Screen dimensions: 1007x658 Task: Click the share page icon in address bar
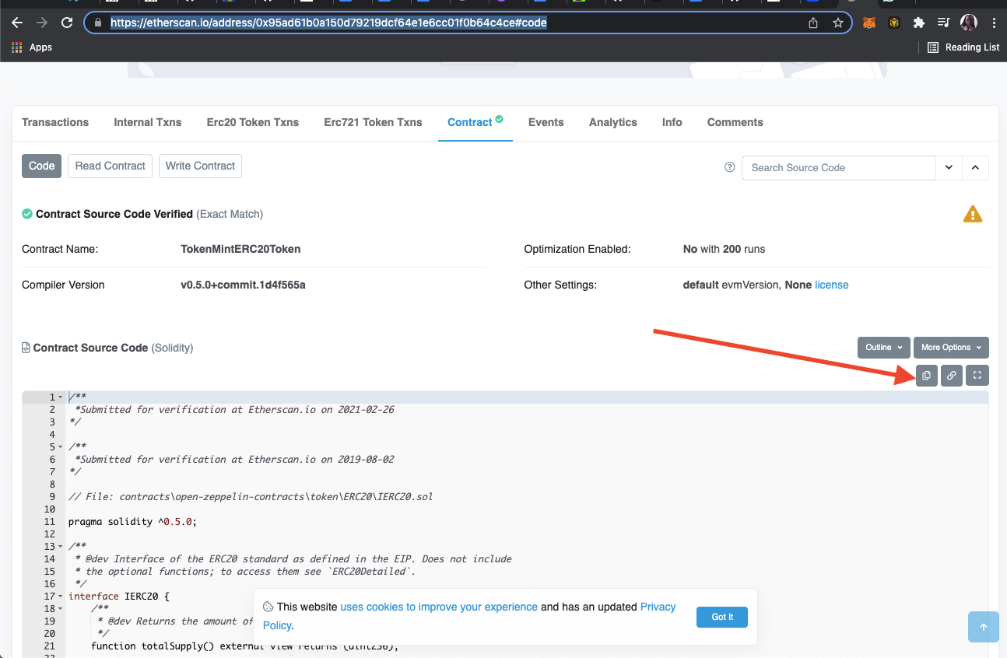coord(813,23)
